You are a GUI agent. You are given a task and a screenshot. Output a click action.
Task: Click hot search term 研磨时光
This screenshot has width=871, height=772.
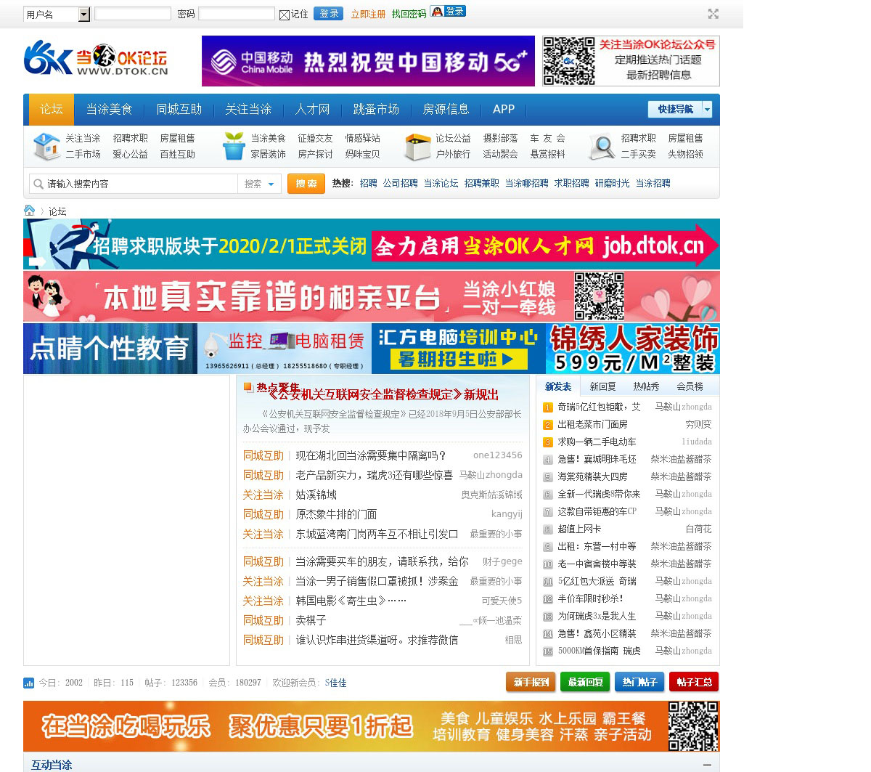(x=613, y=184)
